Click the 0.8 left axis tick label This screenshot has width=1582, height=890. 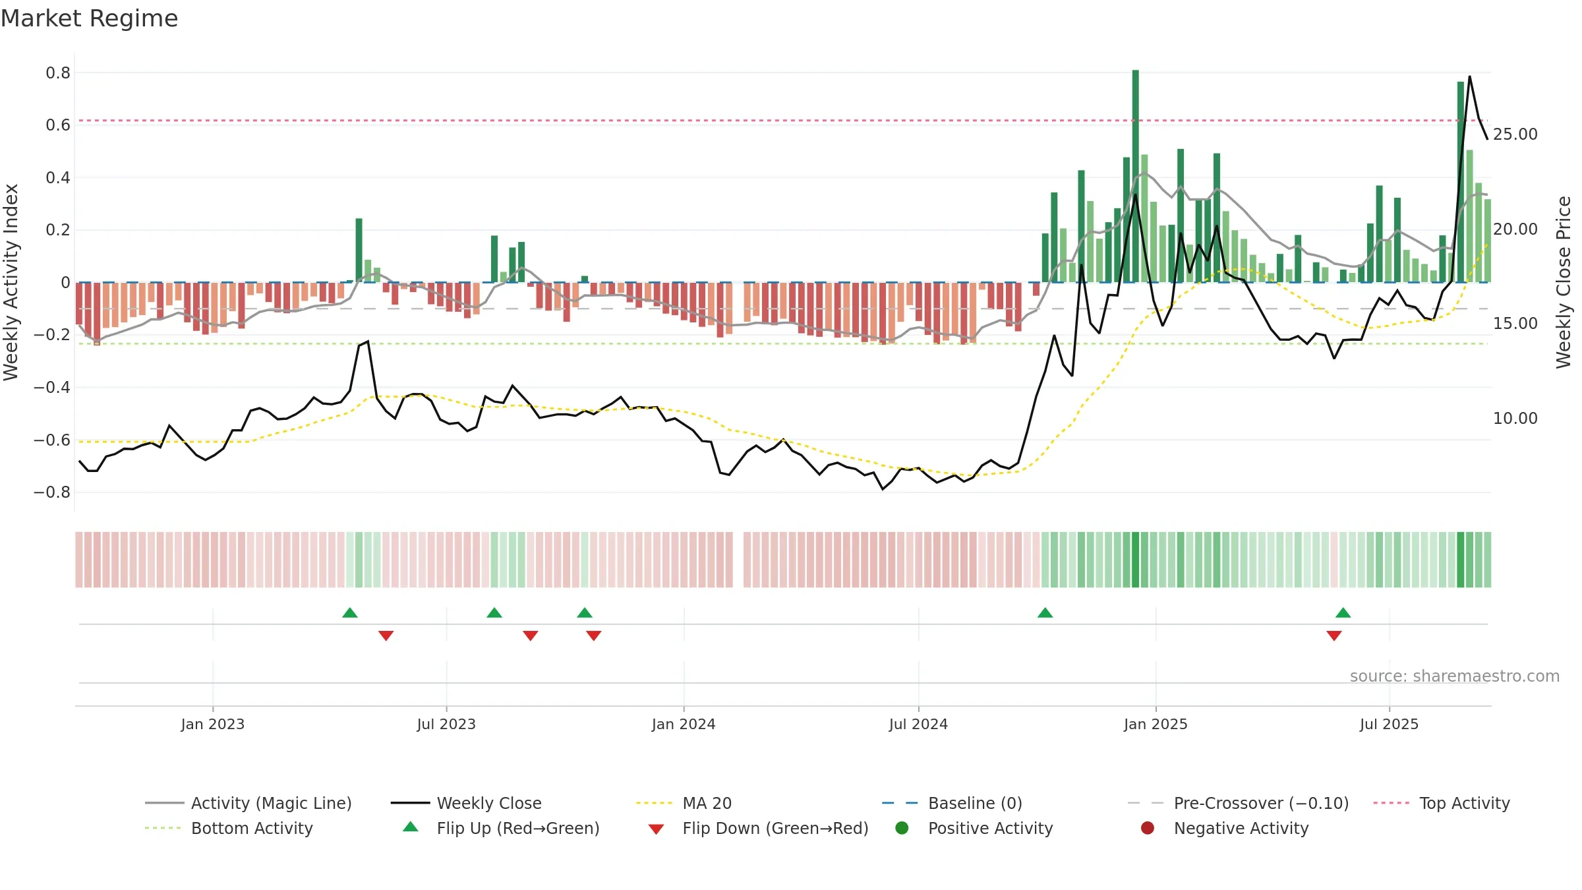click(58, 73)
